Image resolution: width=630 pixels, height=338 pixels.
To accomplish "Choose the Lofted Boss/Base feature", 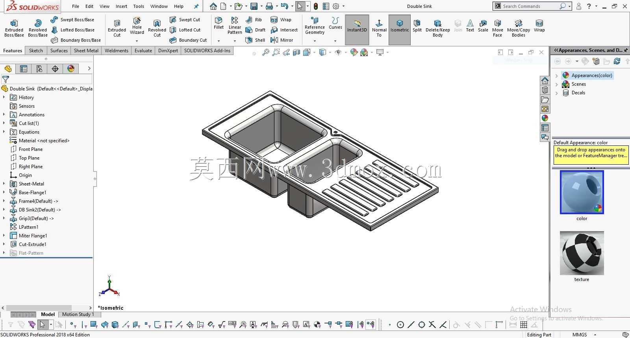I will [72, 30].
